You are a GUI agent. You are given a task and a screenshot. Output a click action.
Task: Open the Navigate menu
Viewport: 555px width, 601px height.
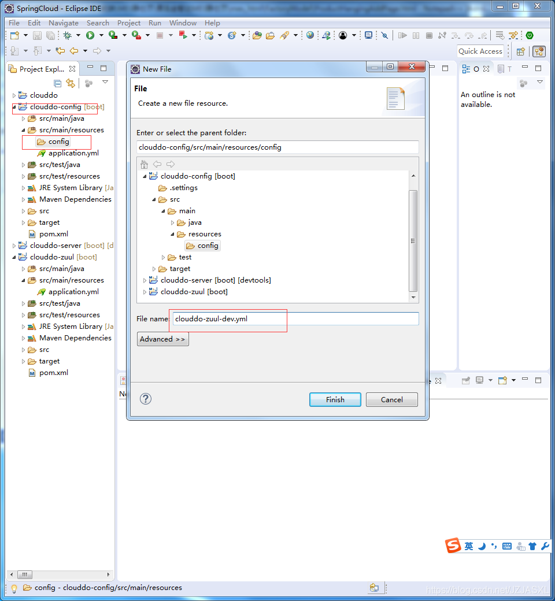tap(63, 23)
